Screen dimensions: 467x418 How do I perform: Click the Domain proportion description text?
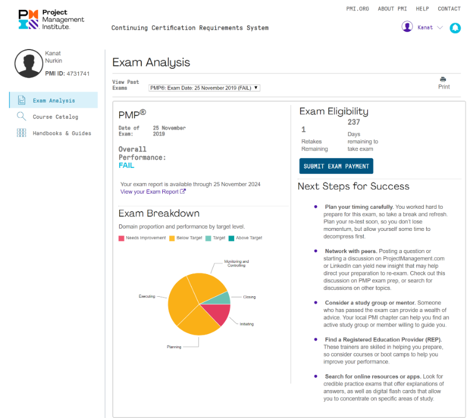coord(182,227)
